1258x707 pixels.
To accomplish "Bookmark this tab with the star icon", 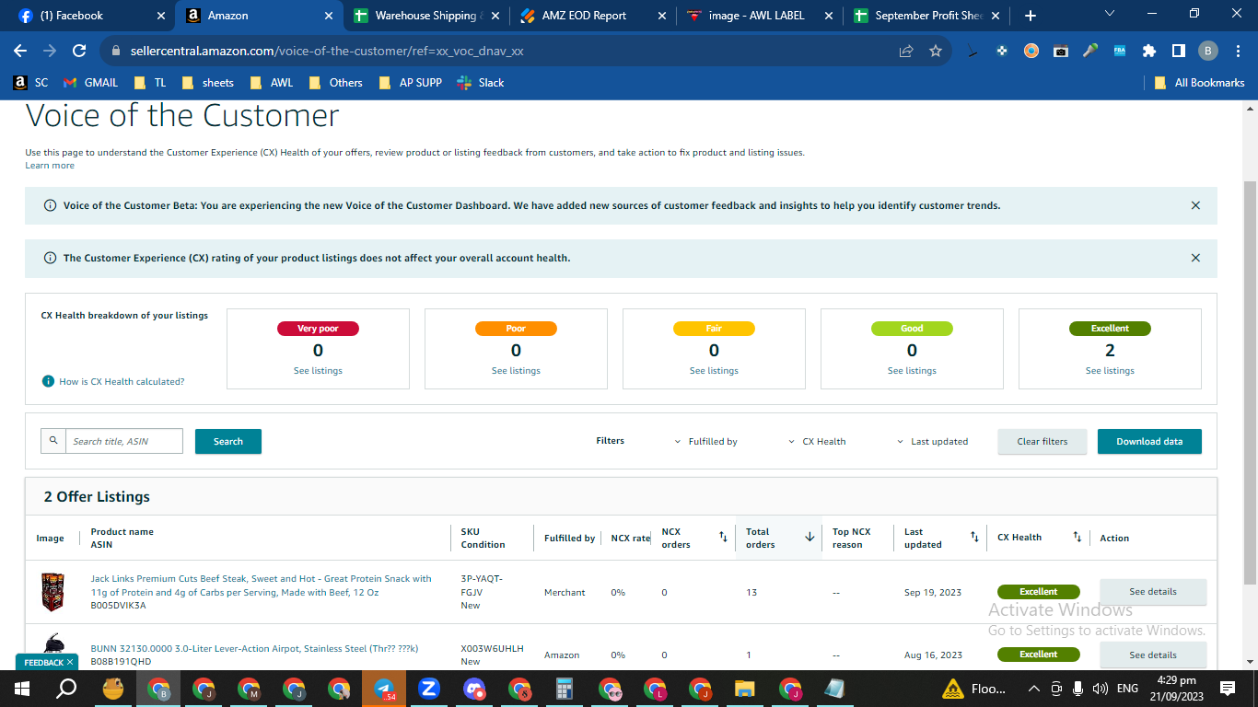I will tap(936, 52).
